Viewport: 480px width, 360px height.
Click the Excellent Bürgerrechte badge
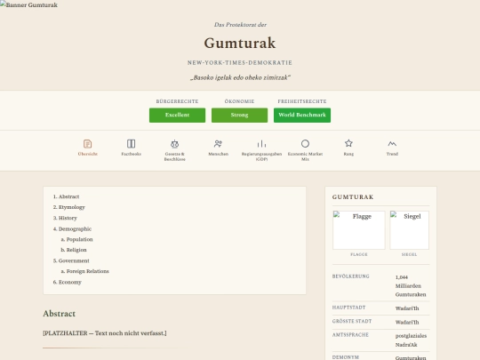177,115
